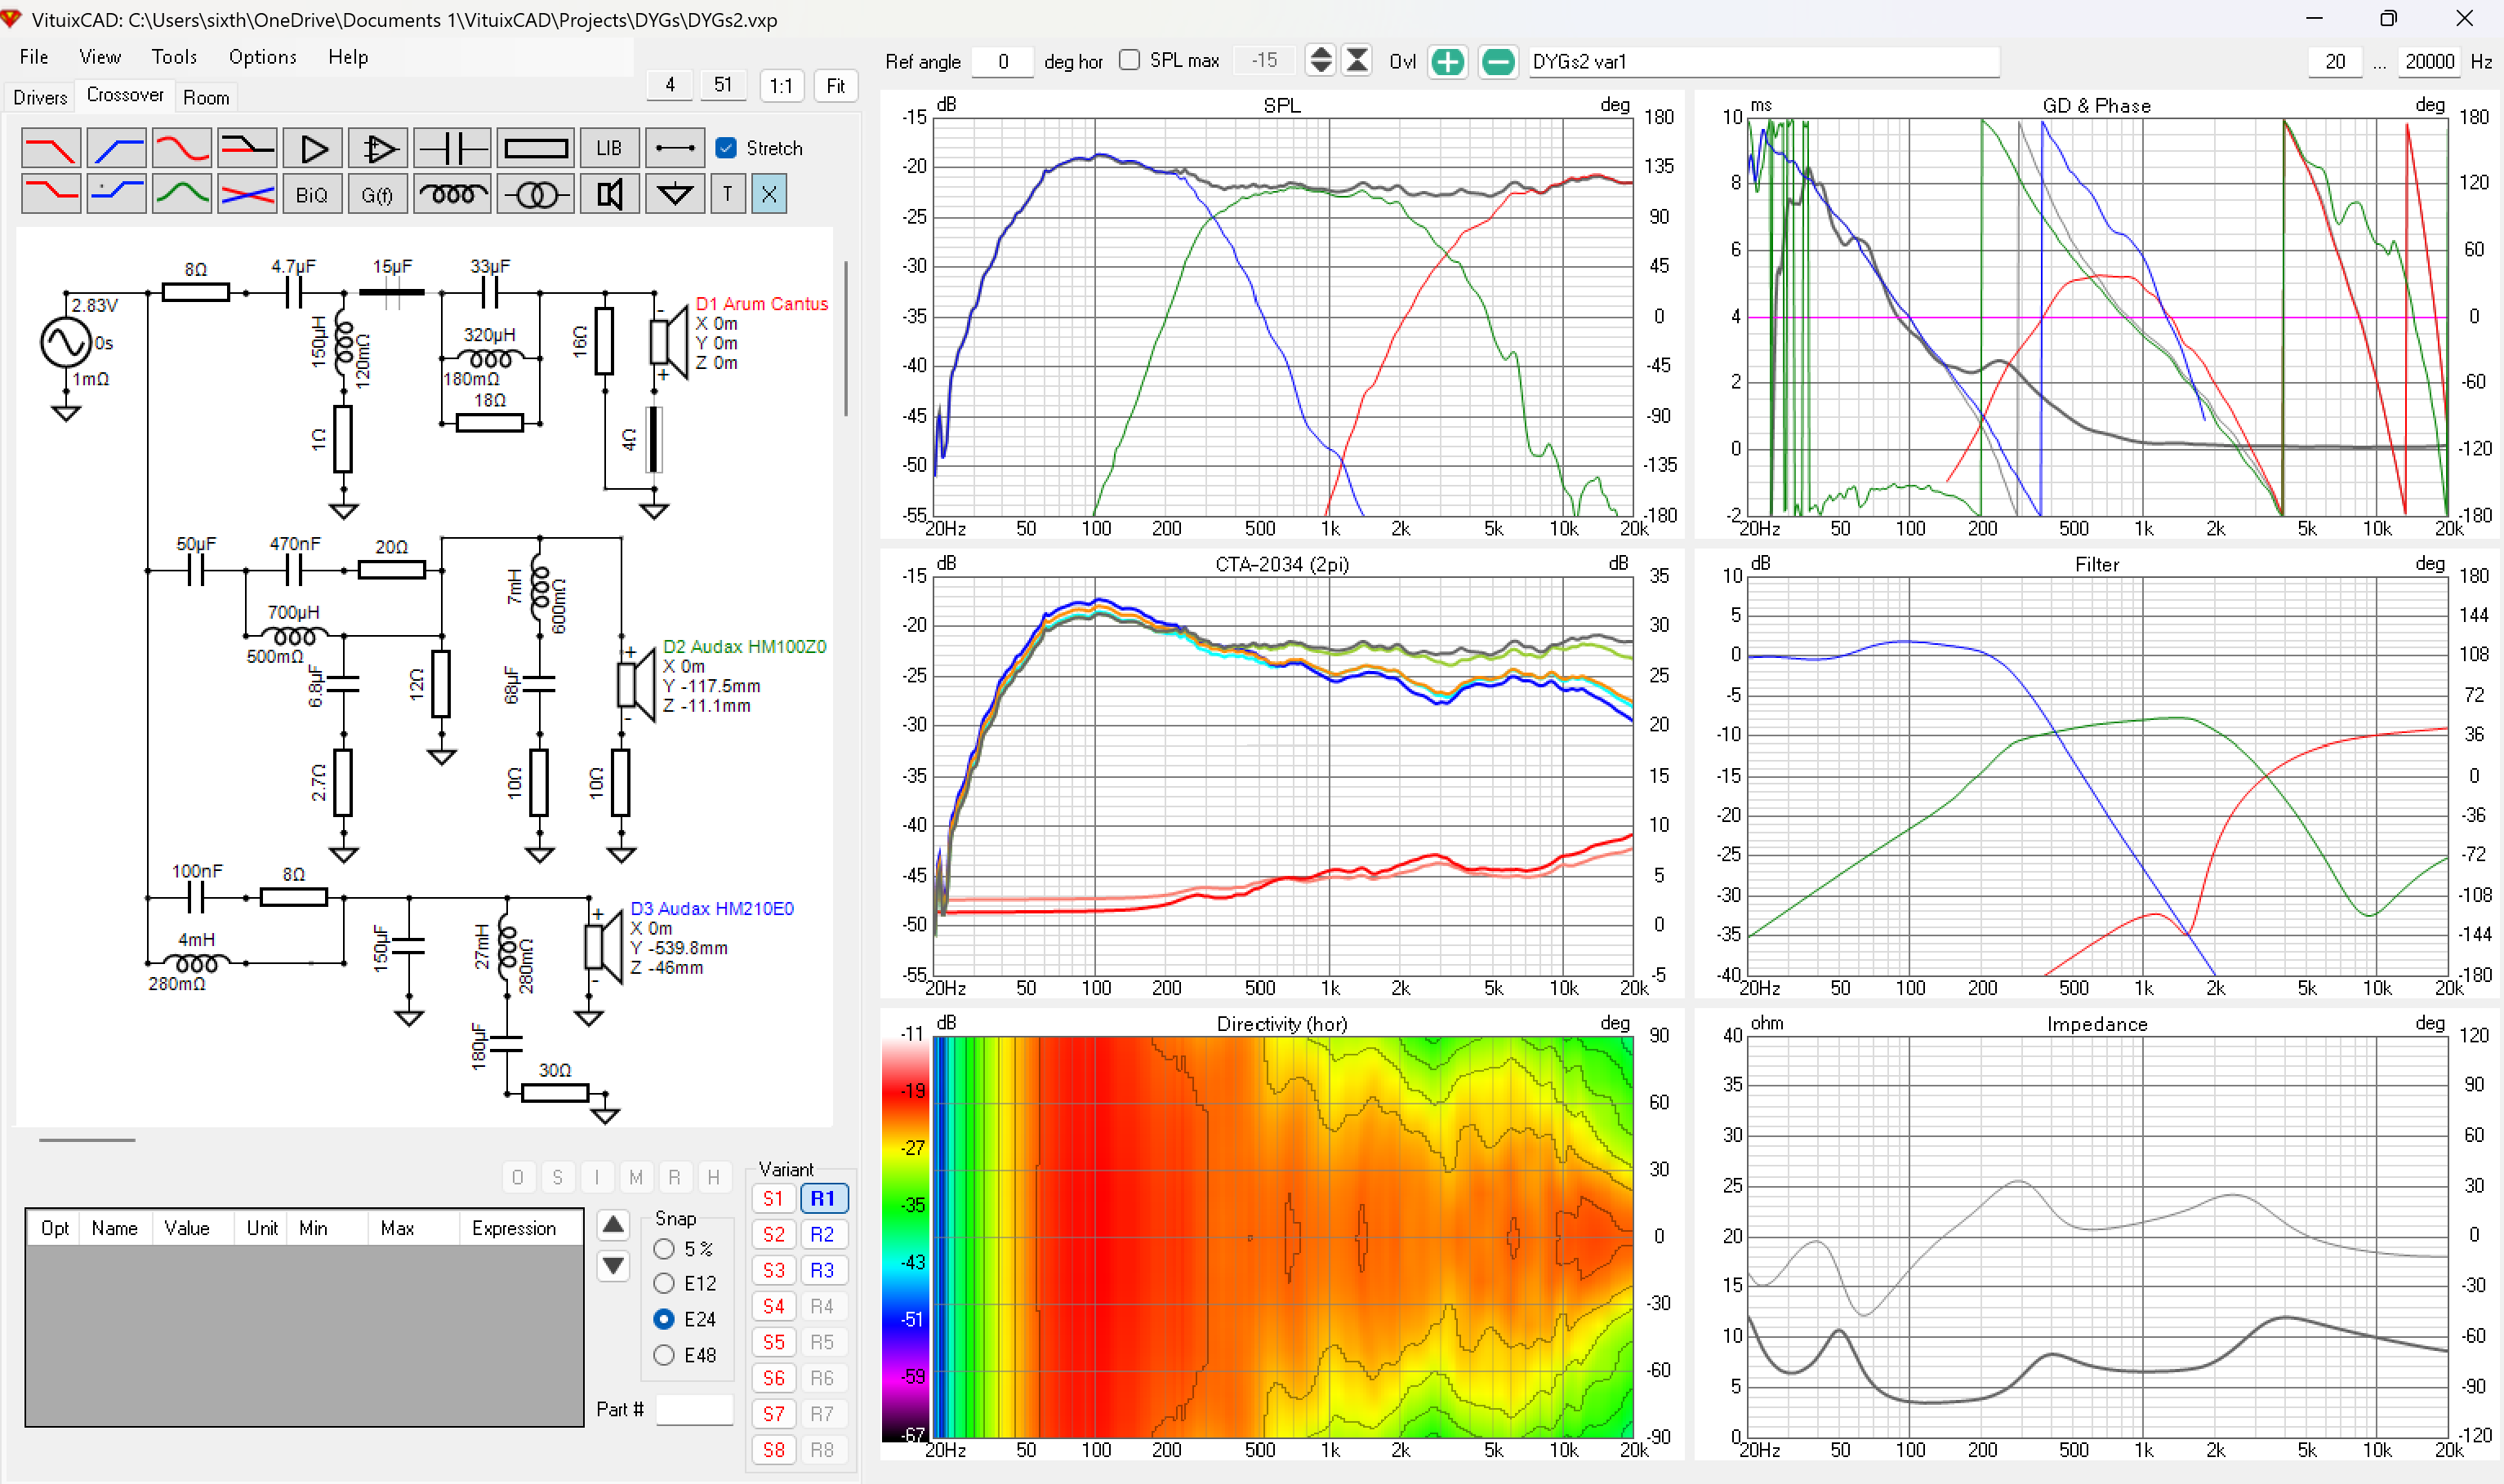Choose the transformer component icon
Image resolution: width=2504 pixels, height=1484 pixels.
point(535,194)
